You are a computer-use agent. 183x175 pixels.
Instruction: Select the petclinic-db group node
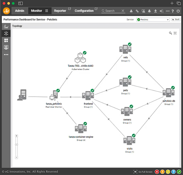169,92
